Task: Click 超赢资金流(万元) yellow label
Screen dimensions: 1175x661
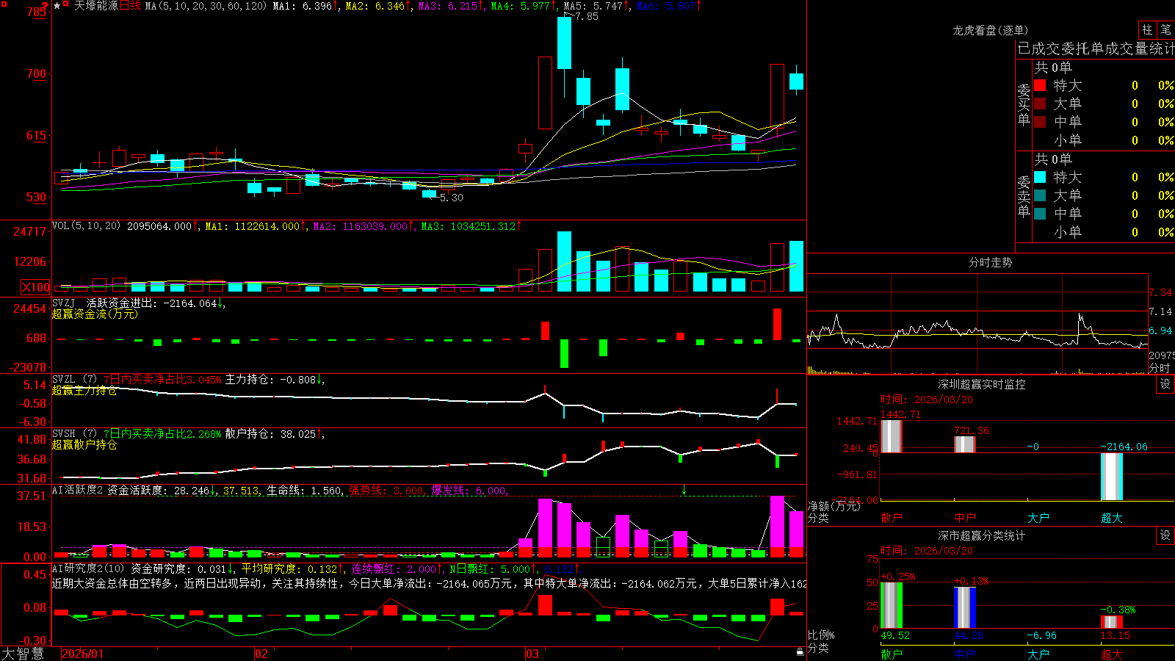Action: [x=95, y=314]
